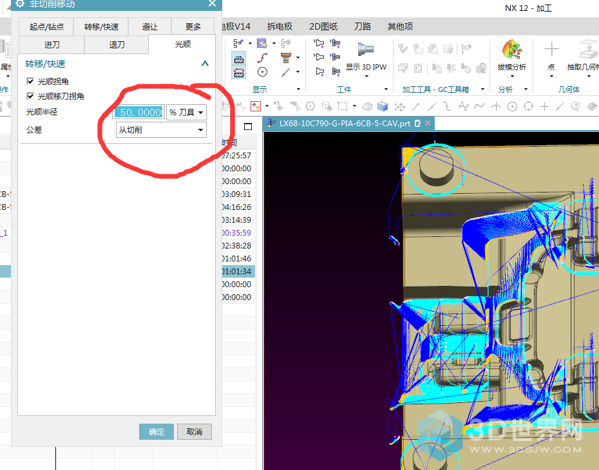
Task: Click the dashed rectangle selection icon
Action: click(343, 106)
